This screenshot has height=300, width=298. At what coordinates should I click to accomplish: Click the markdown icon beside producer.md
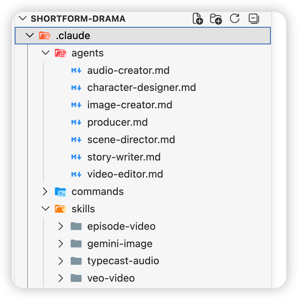pos(76,122)
